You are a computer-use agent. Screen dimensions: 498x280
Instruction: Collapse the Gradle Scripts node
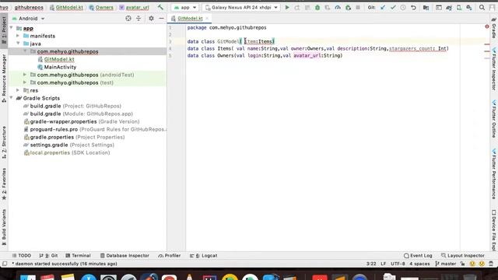click(11, 98)
